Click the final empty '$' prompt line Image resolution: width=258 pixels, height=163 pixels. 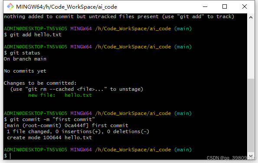[7, 156]
